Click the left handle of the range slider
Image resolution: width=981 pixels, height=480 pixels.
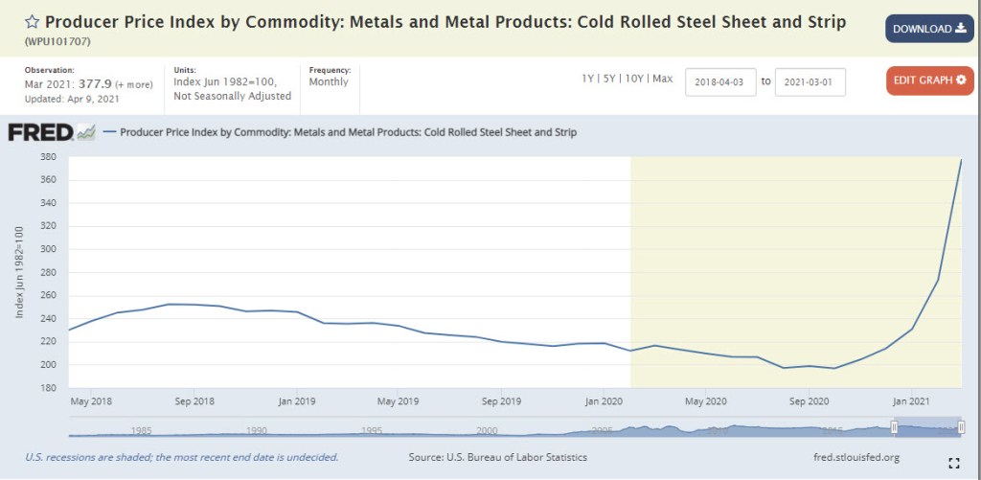point(894,428)
